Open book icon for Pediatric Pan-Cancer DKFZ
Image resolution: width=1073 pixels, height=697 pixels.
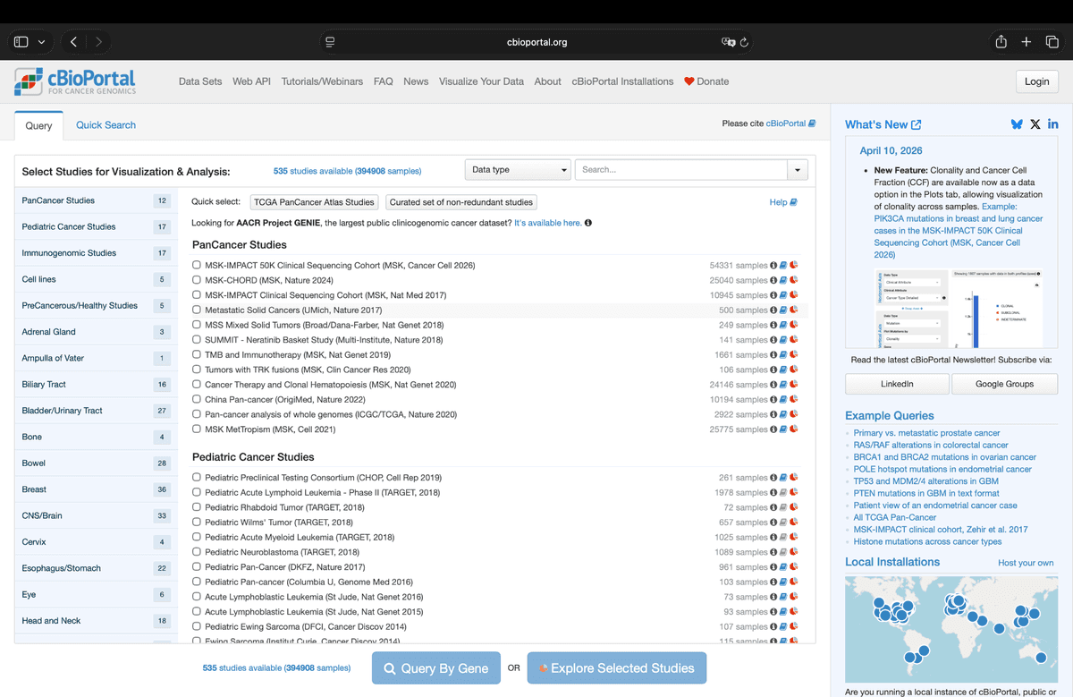(x=783, y=566)
